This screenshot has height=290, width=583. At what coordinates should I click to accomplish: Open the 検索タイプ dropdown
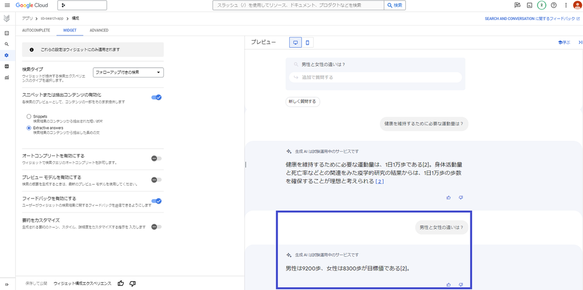[128, 72]
